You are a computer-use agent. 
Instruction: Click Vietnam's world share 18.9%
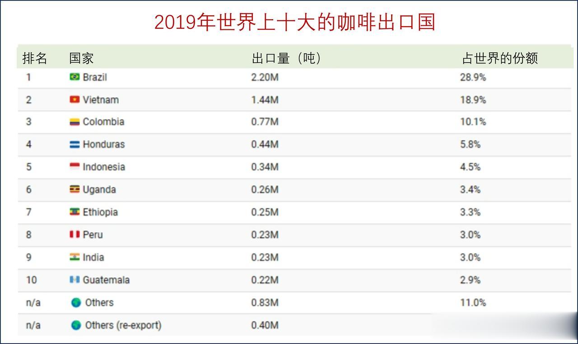473,100
